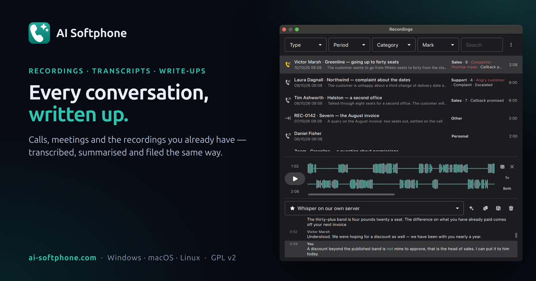Open the ai-softphone.com link

63,258
